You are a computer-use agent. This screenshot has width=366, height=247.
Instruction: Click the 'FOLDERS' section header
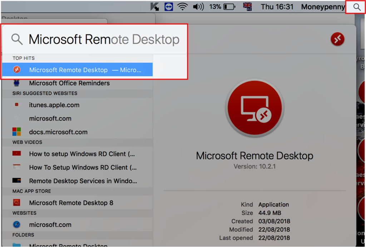click(x=23, y=235)
